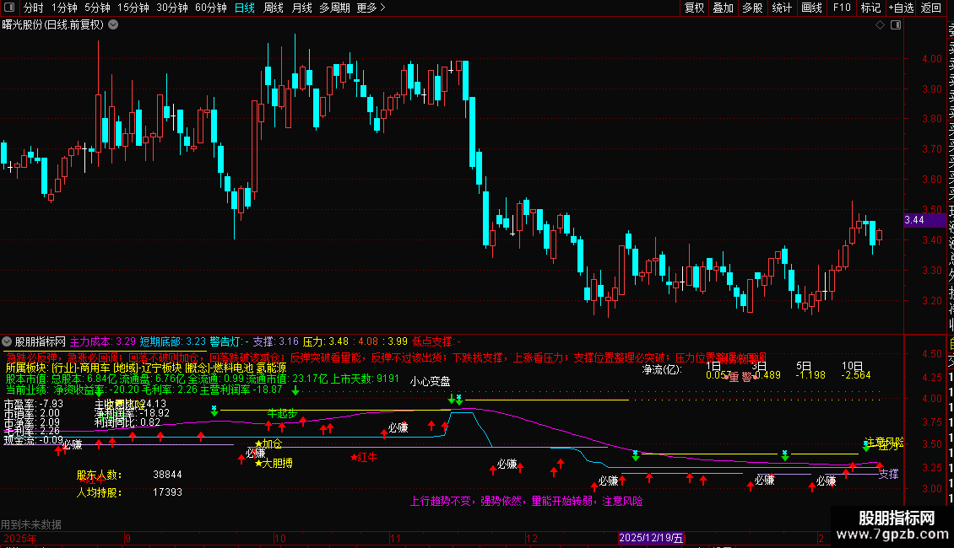Open the 曙光股份 chart title dropdown arrow
The height and width of the screenshot is (548, 954).
coord(113,25)
